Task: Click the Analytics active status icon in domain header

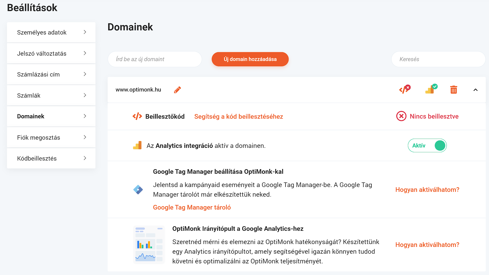Action: 431,89
